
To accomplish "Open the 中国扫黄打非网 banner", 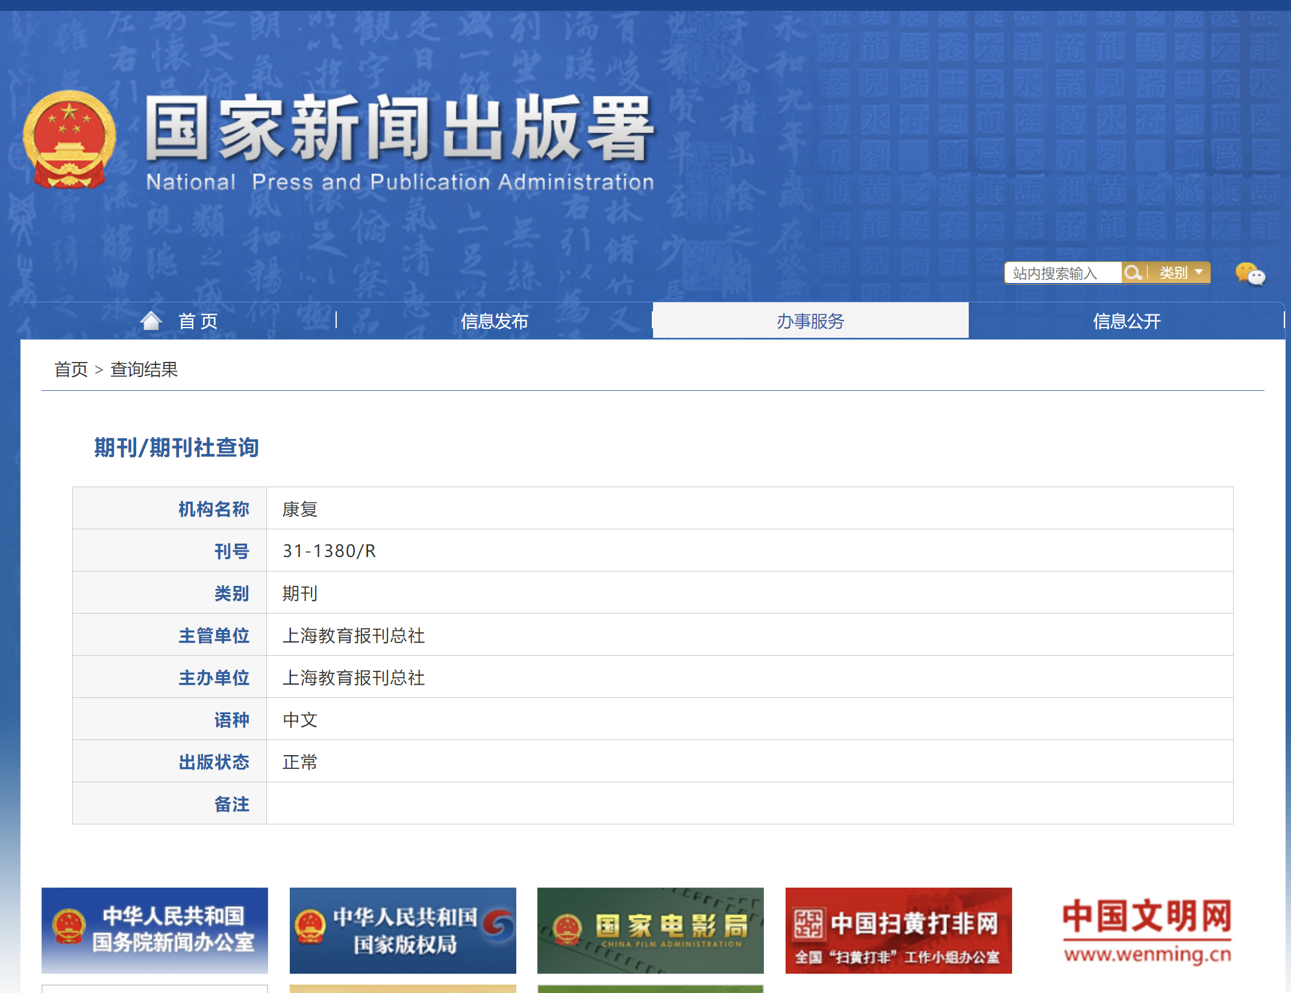I will (x=899, y=930).
